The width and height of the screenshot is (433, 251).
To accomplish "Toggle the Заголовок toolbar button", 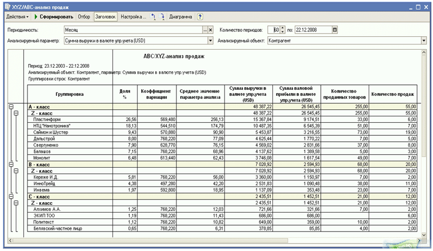I will [x=106, y=17].
